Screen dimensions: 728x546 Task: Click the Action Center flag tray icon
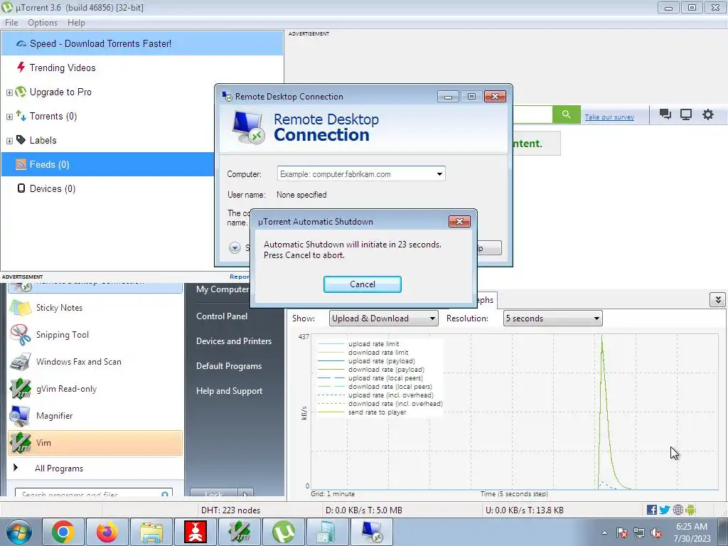click(x=622, y=533)
